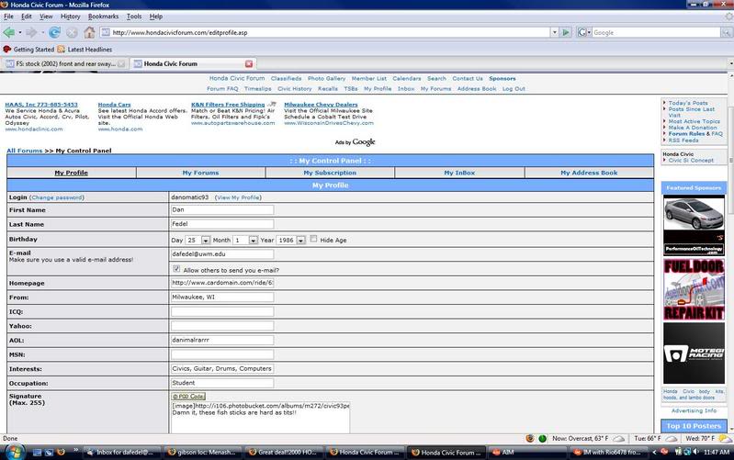Click the Firefox Back arrow button

tap(8, 32)
